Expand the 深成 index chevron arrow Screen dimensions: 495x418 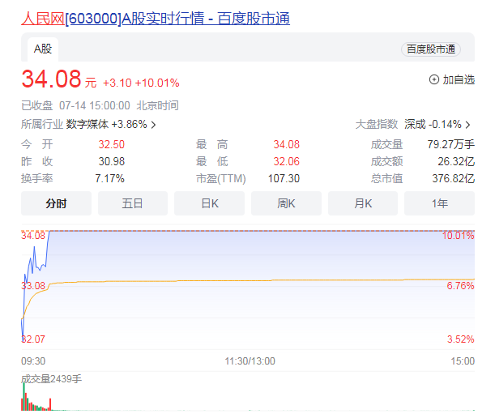(x=467, y=125)
